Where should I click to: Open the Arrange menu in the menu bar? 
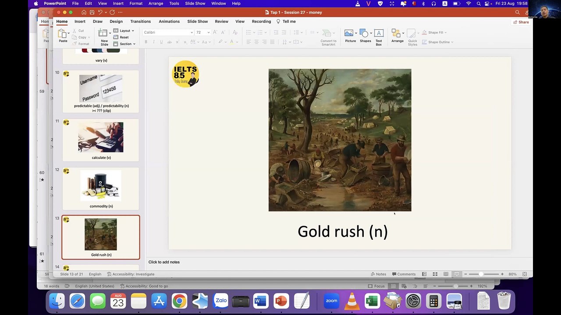tap(156, 3)
